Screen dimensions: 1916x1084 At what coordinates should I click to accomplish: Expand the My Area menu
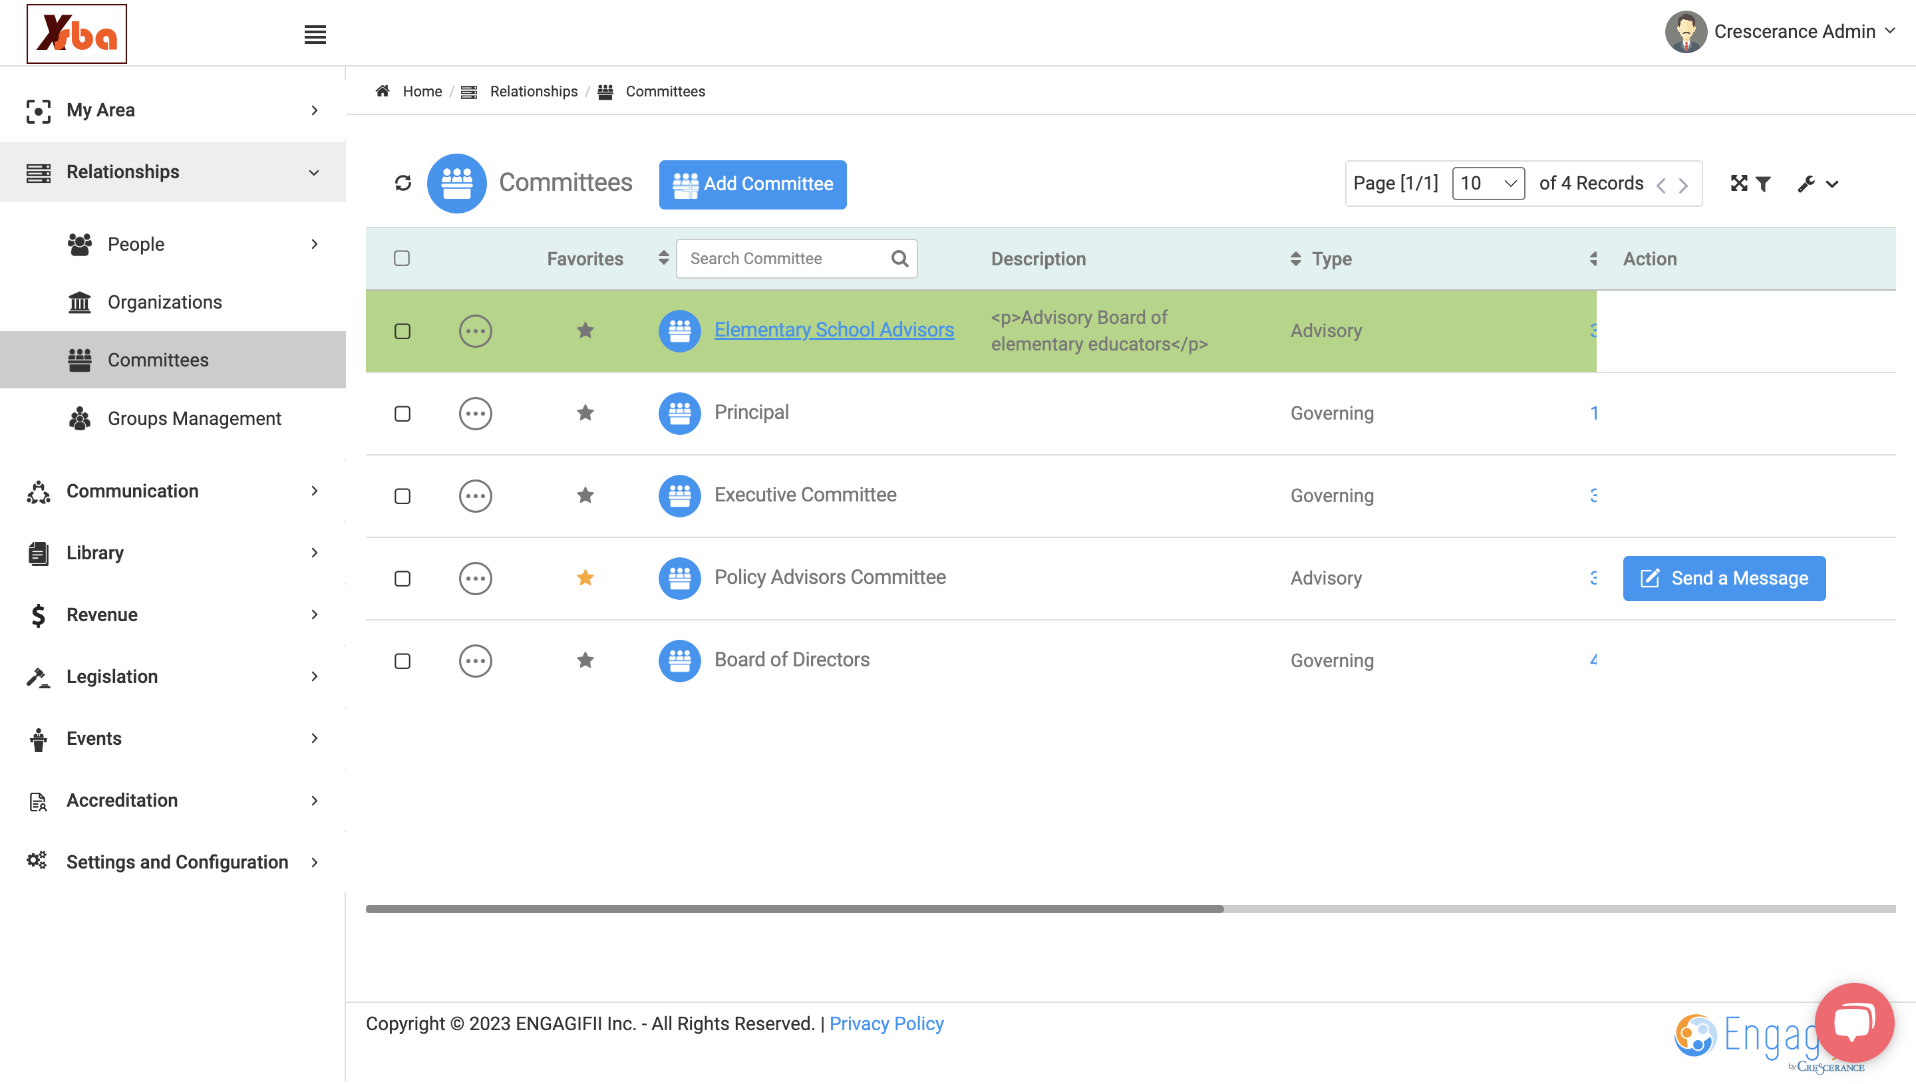pyautogui.click(x=173, y=110)
